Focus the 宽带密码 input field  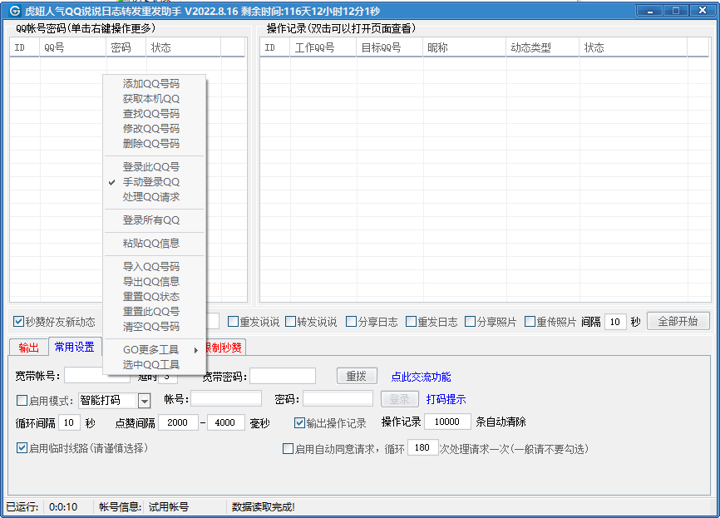pos(283,376)
